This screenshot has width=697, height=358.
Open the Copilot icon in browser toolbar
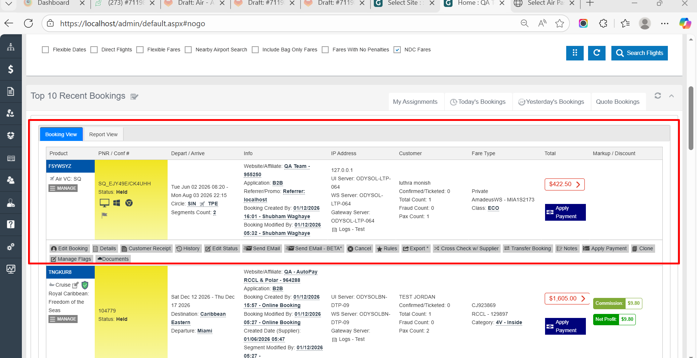pyautogui.click(x=685, y=23)
